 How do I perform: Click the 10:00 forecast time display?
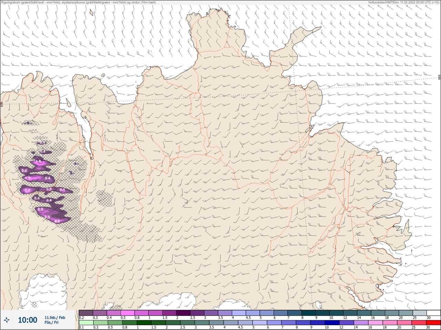coord(28,320)
